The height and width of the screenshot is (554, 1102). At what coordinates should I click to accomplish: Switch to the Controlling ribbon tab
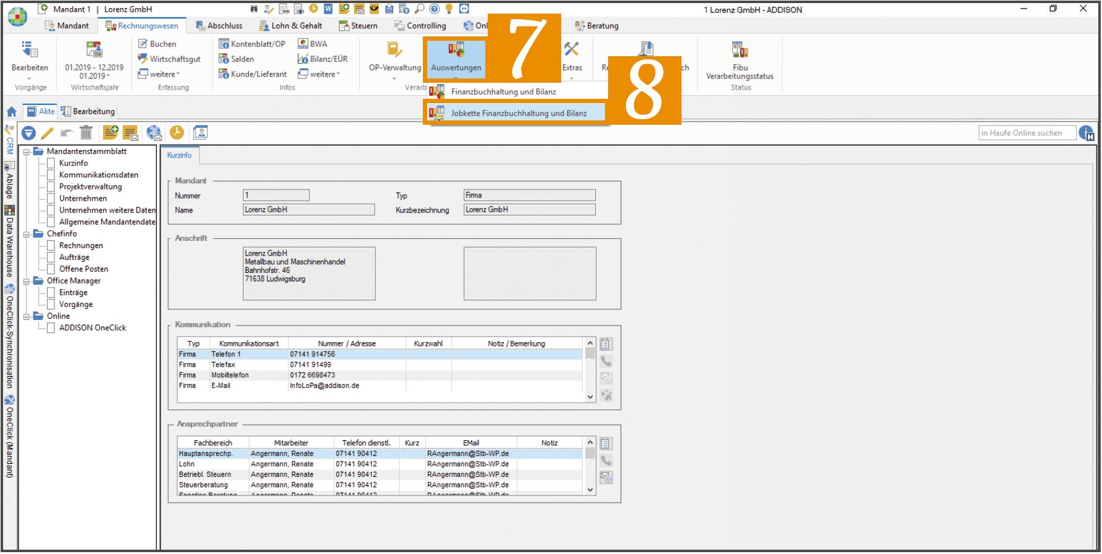click(421, 25)
